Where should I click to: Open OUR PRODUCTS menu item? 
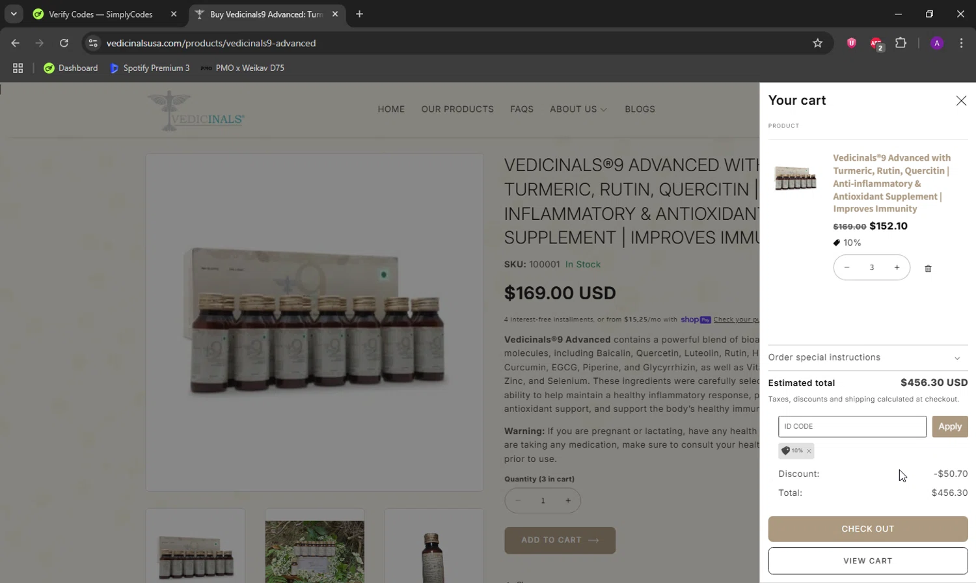coord(457,109)
